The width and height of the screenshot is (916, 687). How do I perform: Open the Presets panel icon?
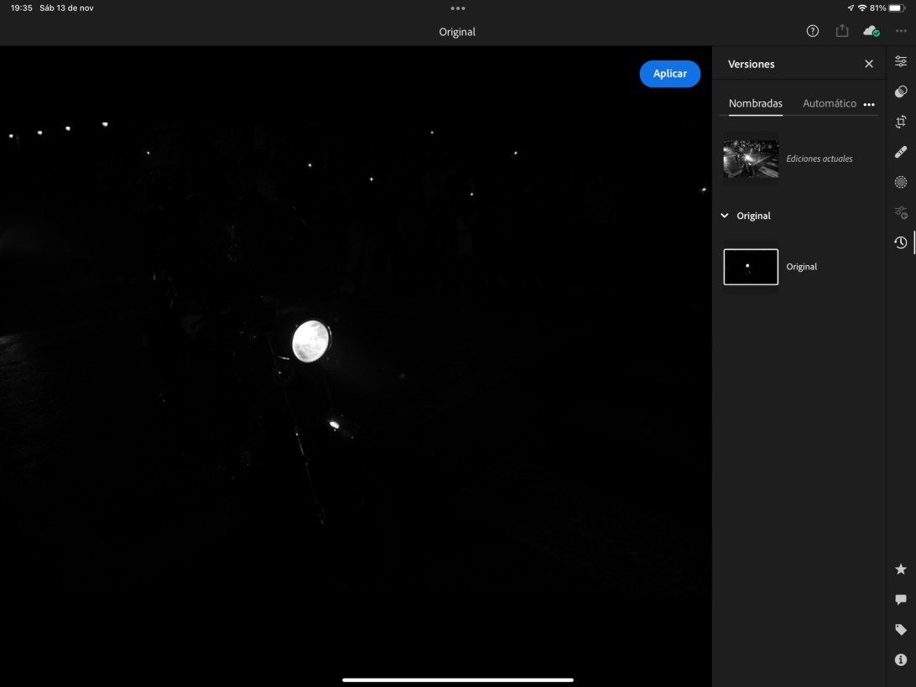pyautogui.click(x=900, y=91)
